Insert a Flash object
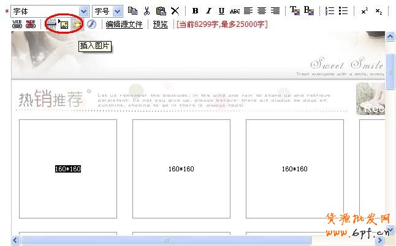This screenshot has height=246, width=396. (91, 24)
